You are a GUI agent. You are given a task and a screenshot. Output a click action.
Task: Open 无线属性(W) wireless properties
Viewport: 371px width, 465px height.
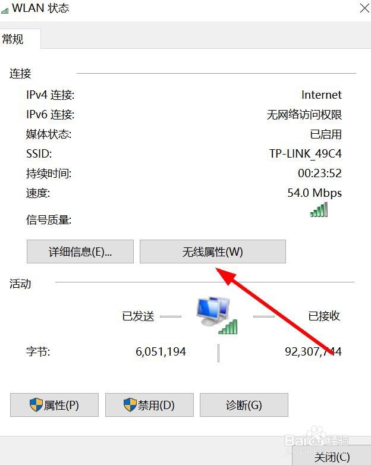tap(213, 252)
